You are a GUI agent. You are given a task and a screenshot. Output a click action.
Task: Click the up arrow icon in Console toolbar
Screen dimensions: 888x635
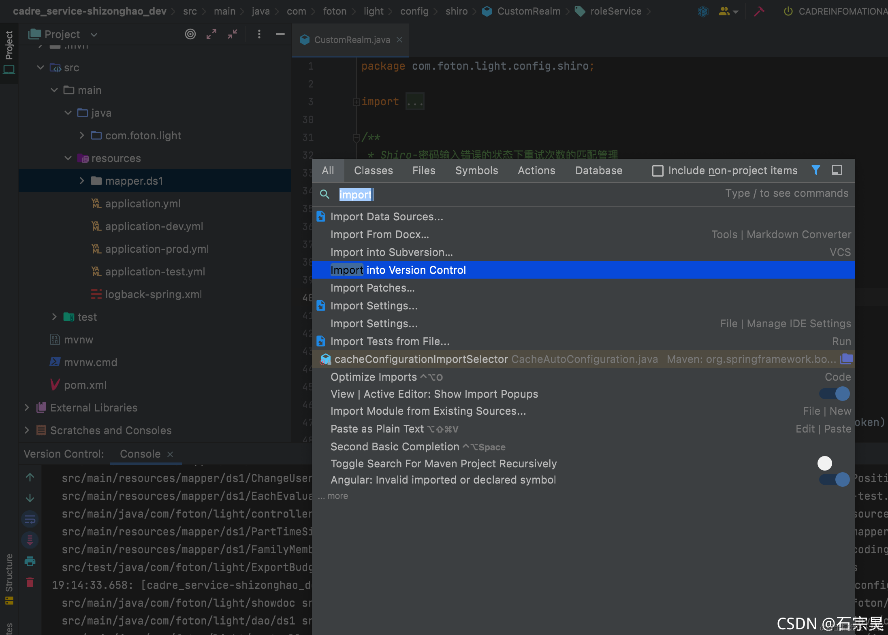pos(30,477)
